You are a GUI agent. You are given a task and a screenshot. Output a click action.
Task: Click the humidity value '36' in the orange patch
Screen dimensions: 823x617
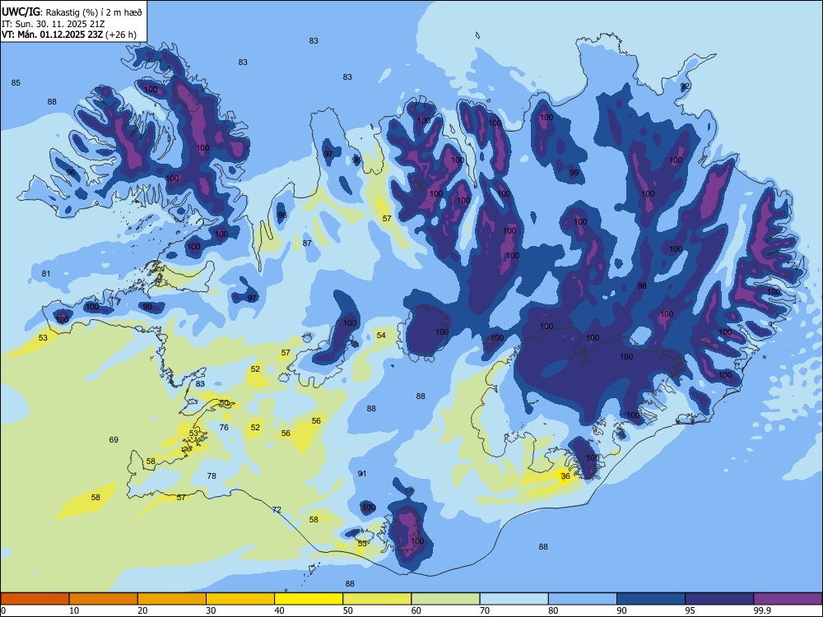coord(565,476)
